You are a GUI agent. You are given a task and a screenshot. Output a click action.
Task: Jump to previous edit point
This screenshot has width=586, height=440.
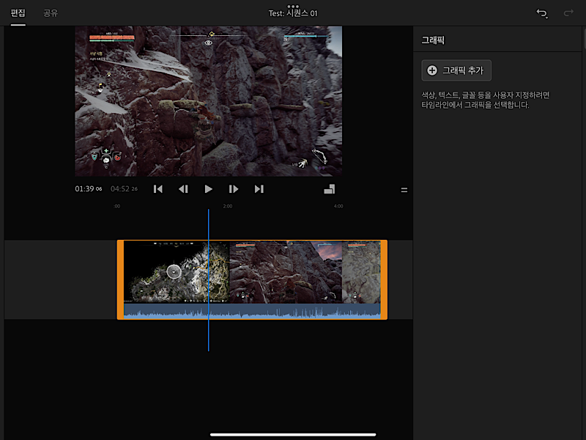pyautogui.click(x=158, y=189)
